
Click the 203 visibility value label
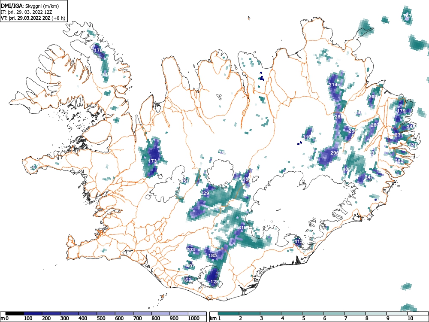coord(191,249)
